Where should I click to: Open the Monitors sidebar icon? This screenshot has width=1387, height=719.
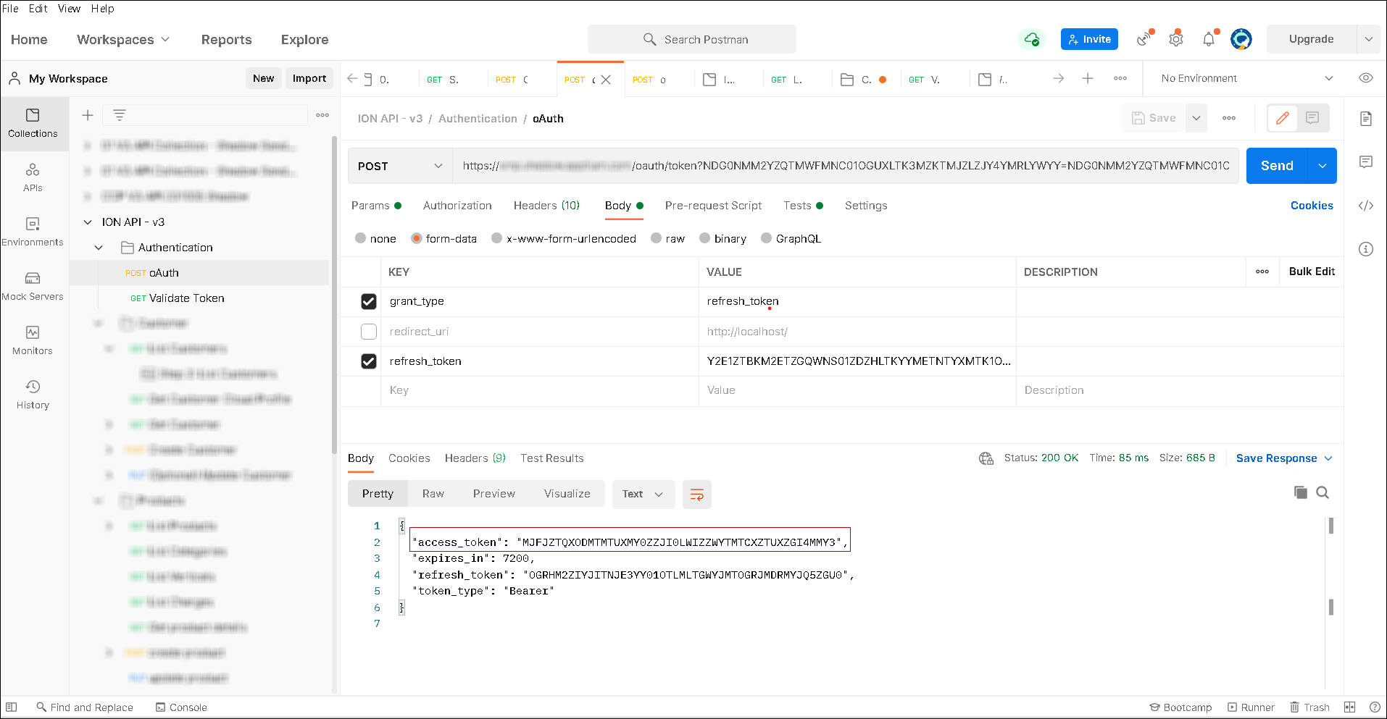(x=33, y=340)
